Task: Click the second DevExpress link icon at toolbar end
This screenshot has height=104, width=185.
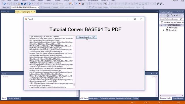Action: pos(161,4)
